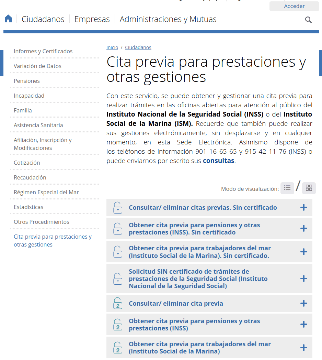Click level-2 padlock icon beside 'Consultar/ eliminar cita previa'
Image resolution: width=322 pixels, height=360 pixels.
[x=118, y=303]
